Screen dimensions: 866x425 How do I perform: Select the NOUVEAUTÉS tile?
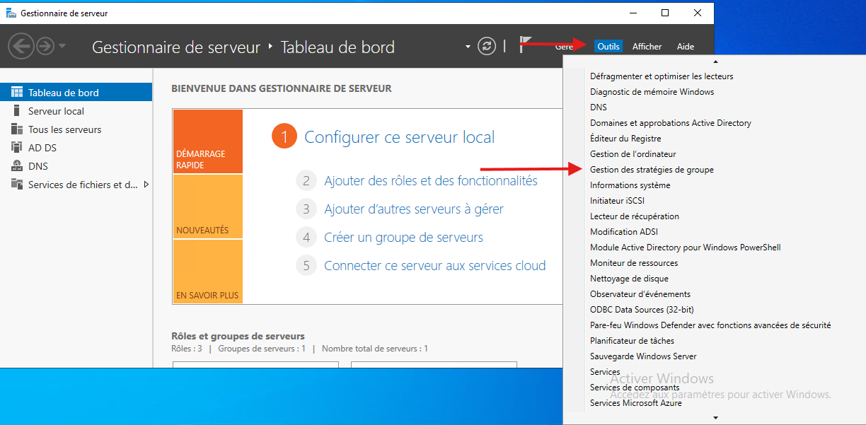point(207,206)
